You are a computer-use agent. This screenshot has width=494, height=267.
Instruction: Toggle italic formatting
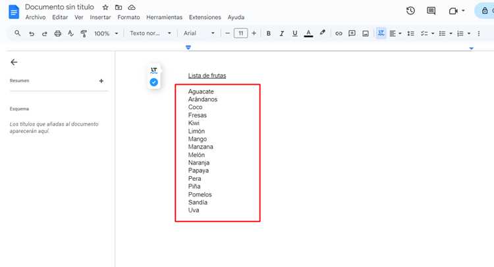tap(282, 34)
